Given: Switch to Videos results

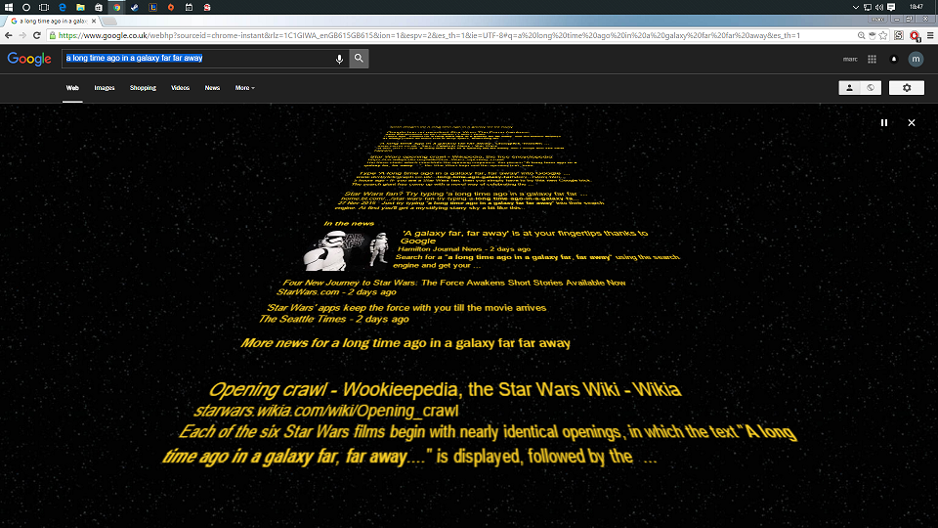Looking at the screenshot, I should (180, 88).
